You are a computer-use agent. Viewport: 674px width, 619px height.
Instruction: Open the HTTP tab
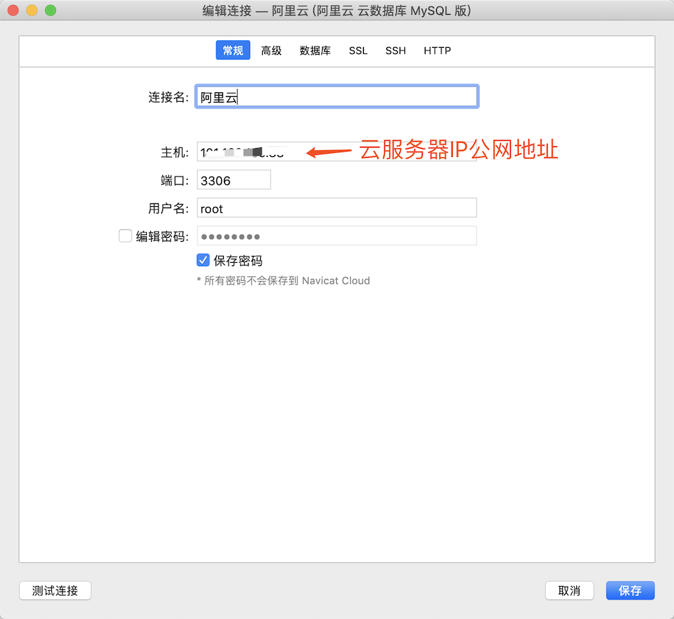coord(437,51)
